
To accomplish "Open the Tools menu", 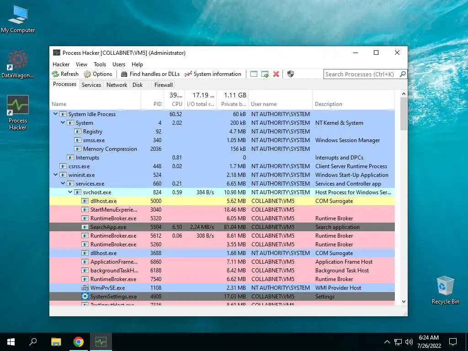I will (x=100, y=64).
